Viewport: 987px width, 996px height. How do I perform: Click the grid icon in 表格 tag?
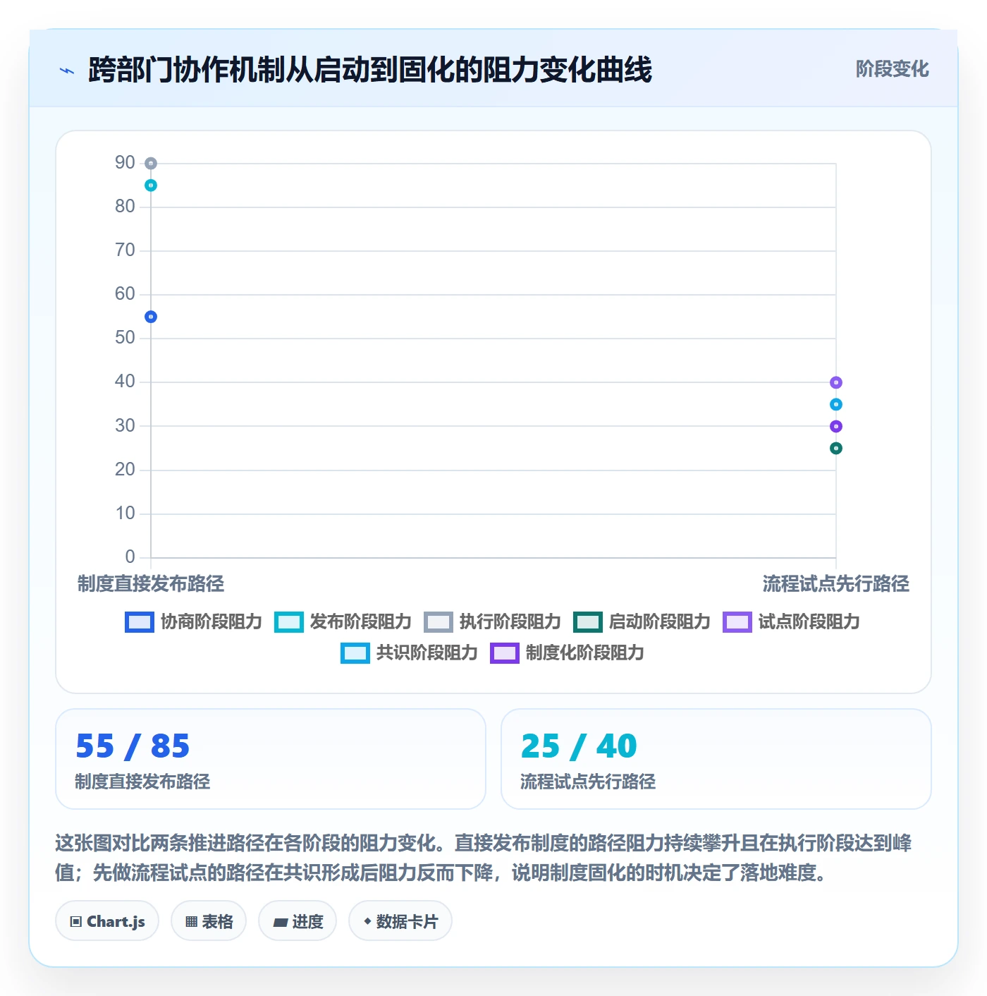tap(191, 922)
